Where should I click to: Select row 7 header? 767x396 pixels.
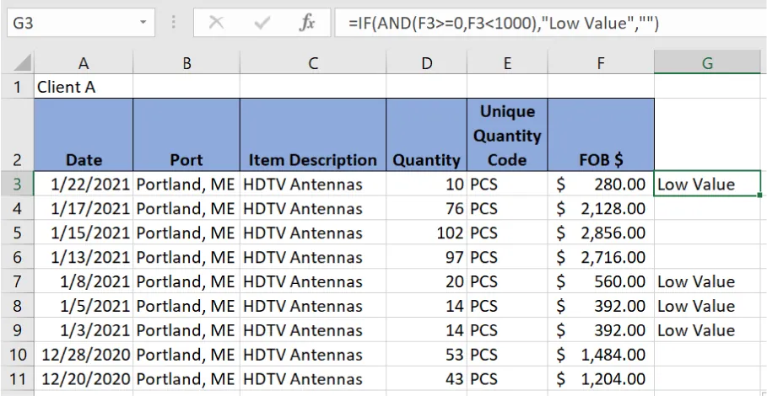18,281
